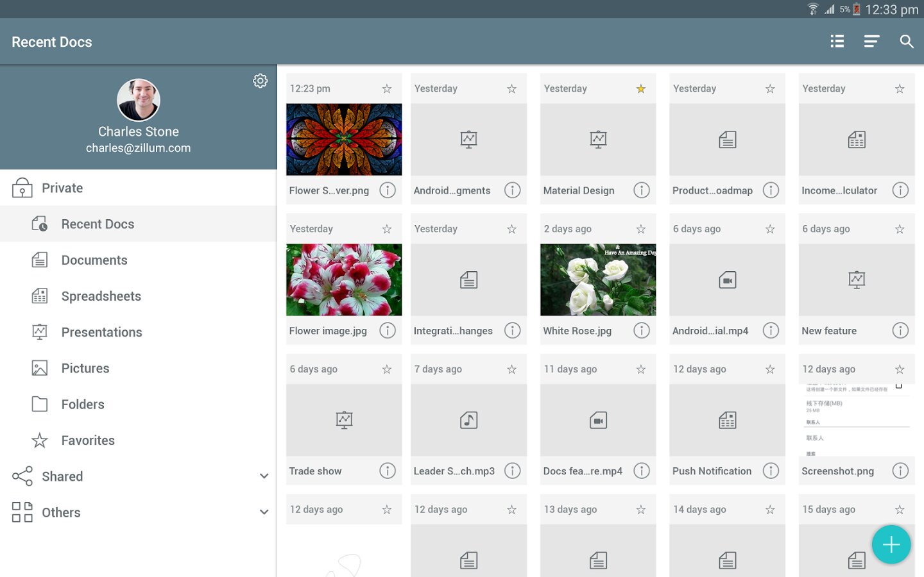The width and height of the screenshot is (924, 577).
Task: Collapse the Private section header
Action: [x=62, y=188]
